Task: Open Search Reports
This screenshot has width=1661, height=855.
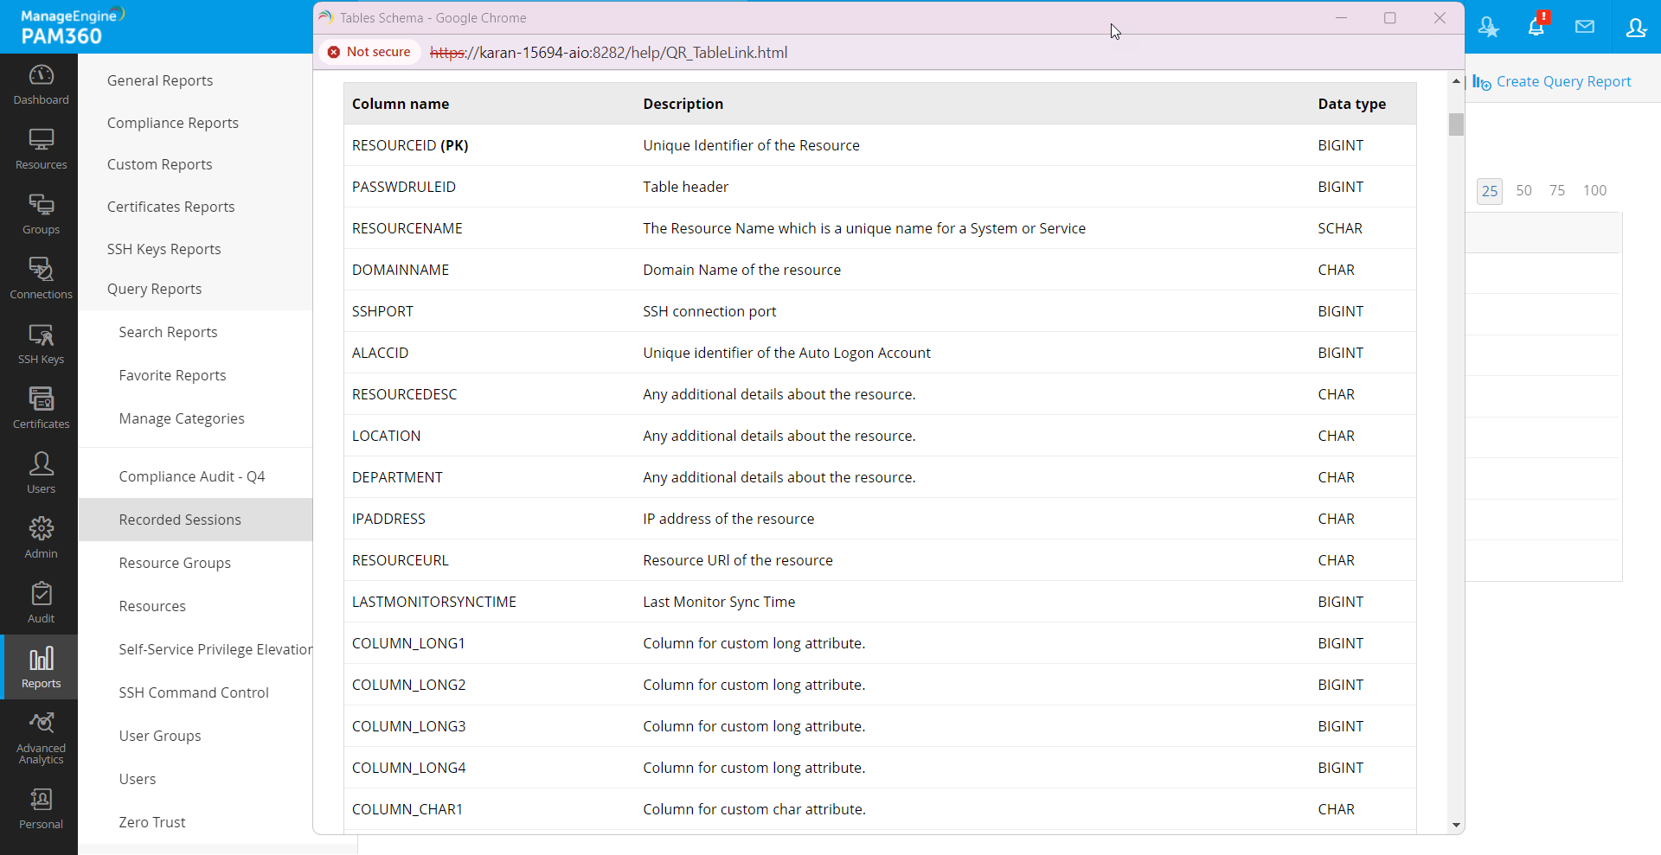Action: click(x=168, y=331)
